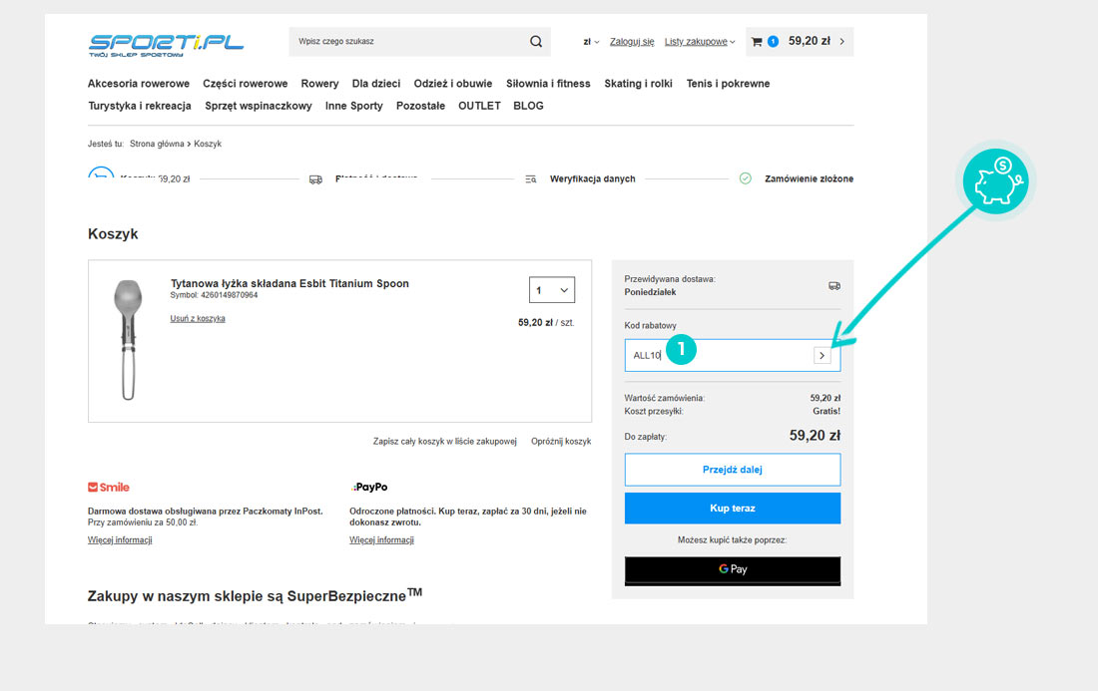
Task: Click the Zaloguj się link
Action: 632,42
